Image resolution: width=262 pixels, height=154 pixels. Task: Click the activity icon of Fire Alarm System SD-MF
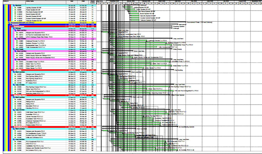[x=15, y=12]
